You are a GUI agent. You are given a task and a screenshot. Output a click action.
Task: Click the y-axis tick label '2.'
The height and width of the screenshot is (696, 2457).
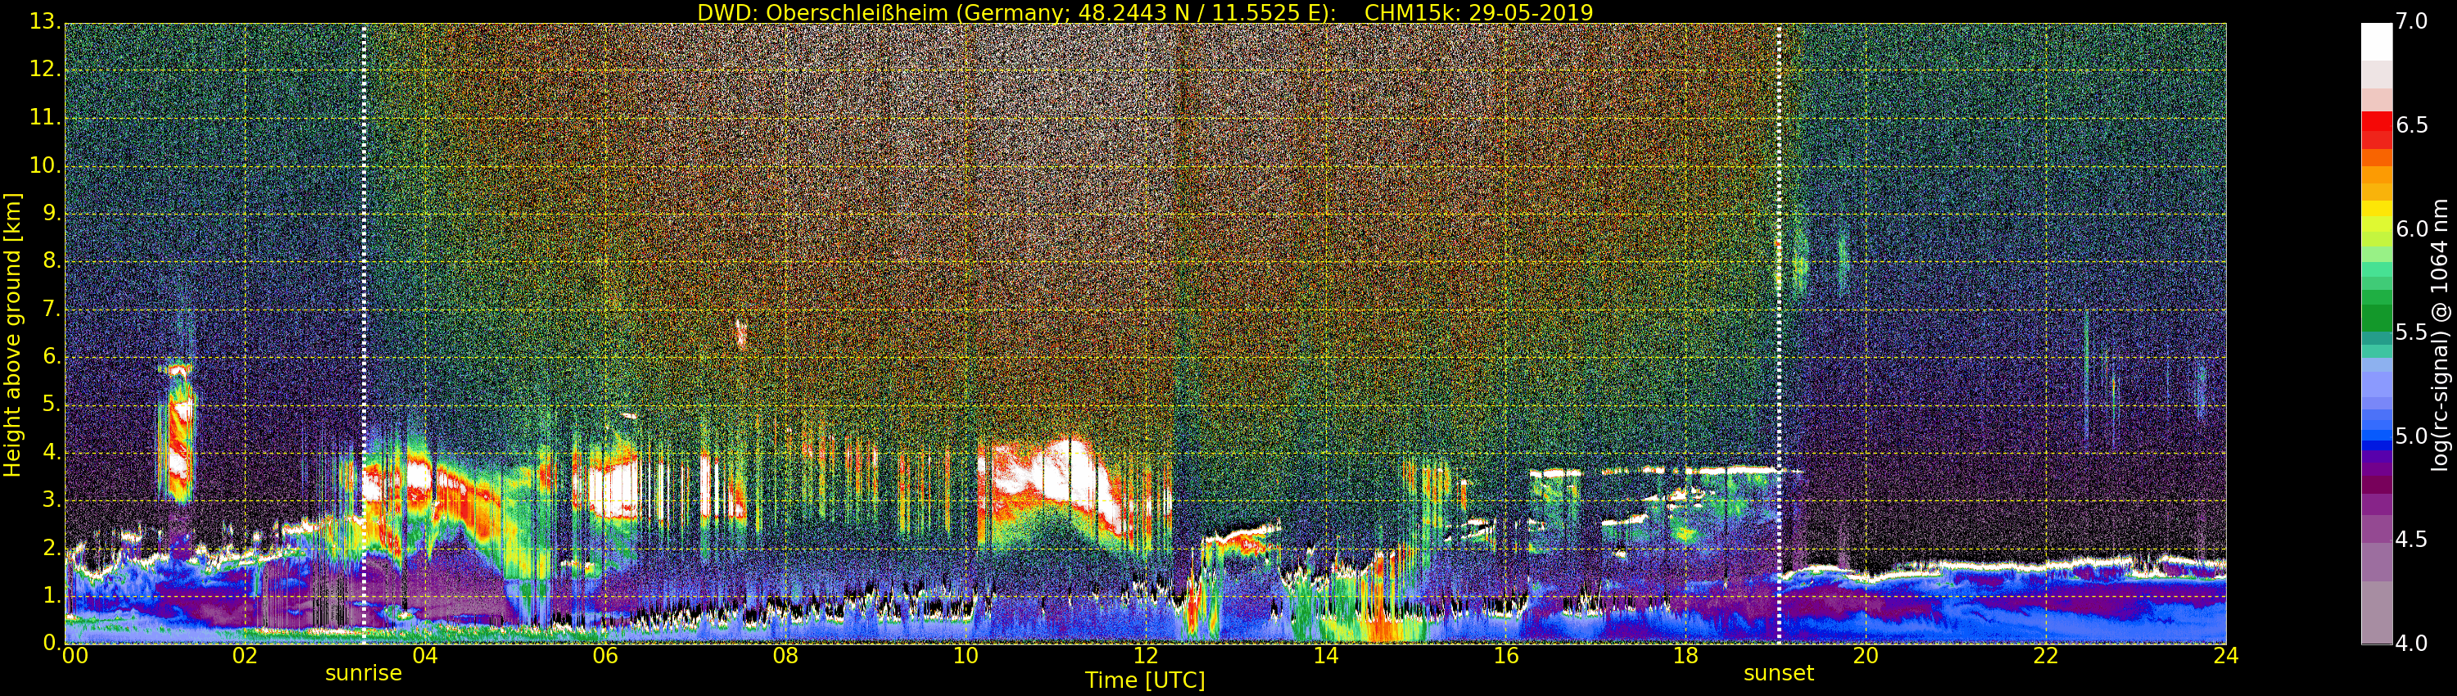coord(51,547)
